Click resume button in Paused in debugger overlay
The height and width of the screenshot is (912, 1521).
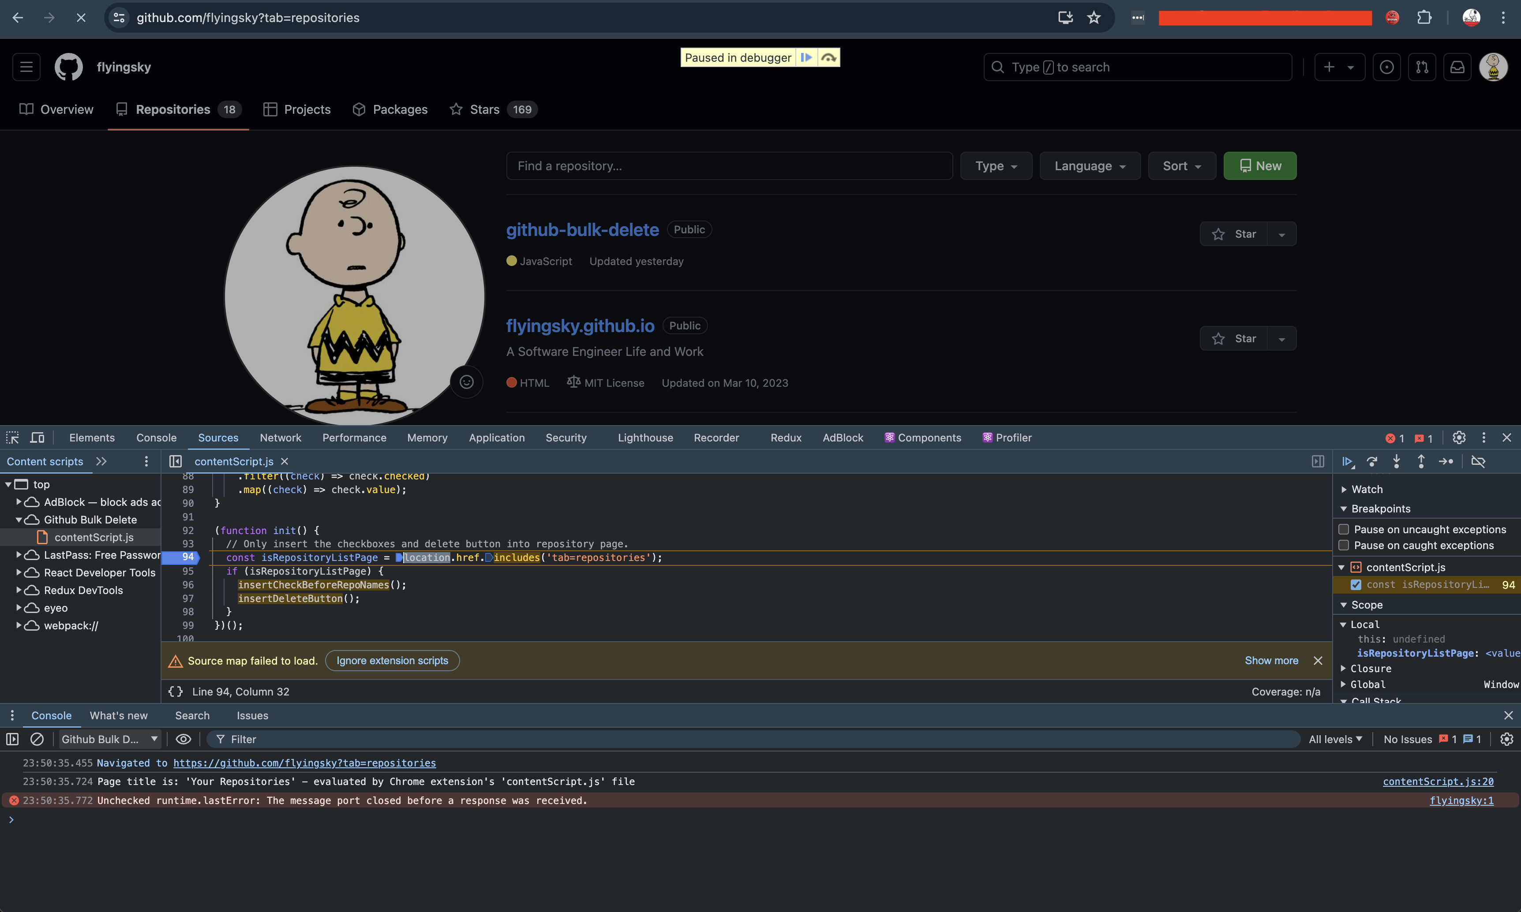point(805,58)
